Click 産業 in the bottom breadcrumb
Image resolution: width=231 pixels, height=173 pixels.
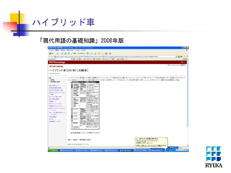click(69, 140)
